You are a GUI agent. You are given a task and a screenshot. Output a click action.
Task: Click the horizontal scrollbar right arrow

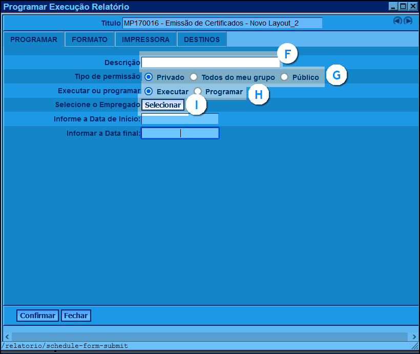click(x=414, y=337)
